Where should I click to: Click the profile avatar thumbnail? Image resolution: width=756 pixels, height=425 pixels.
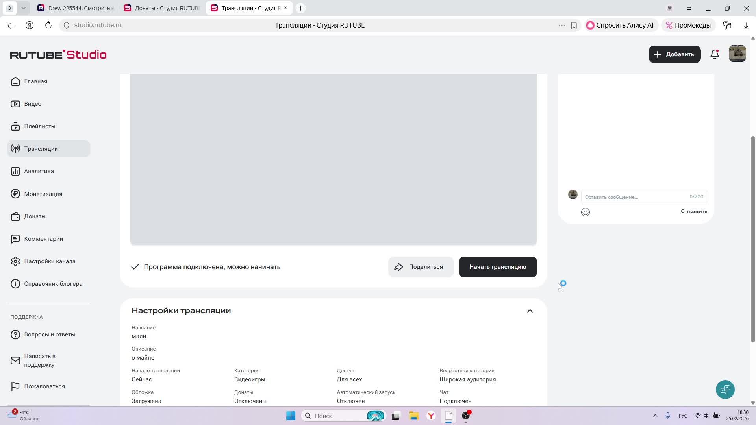(737, 54)
